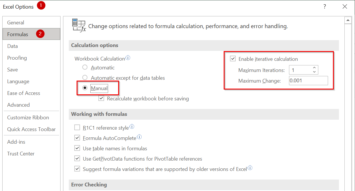Select the Proofing category in sidebar
This screenshot has width=355, height=191.
(17, 58)
